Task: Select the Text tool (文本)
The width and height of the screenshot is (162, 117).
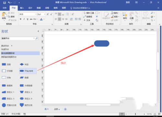Action: point(87,20)
